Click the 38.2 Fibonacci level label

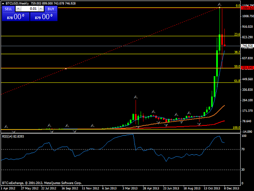237,52
